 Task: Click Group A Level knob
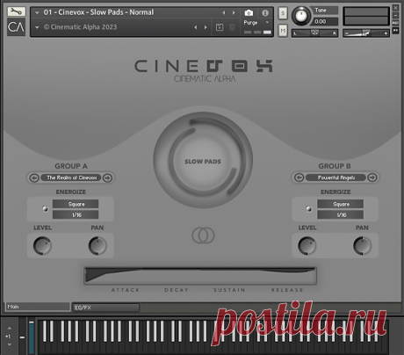[x=42, y=246]
